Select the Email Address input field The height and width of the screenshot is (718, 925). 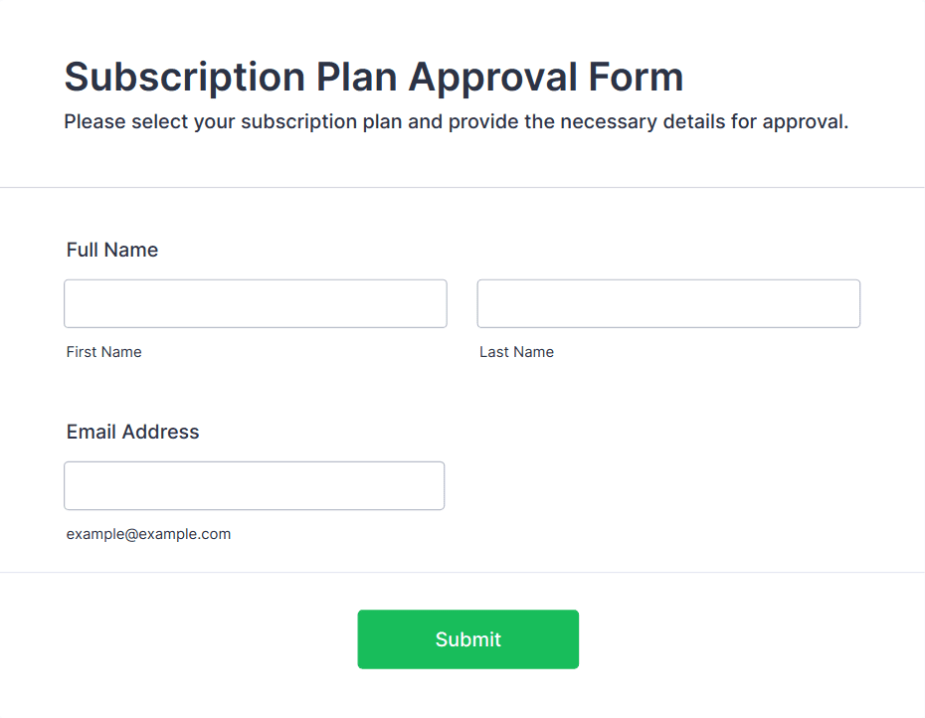(255, 485)
